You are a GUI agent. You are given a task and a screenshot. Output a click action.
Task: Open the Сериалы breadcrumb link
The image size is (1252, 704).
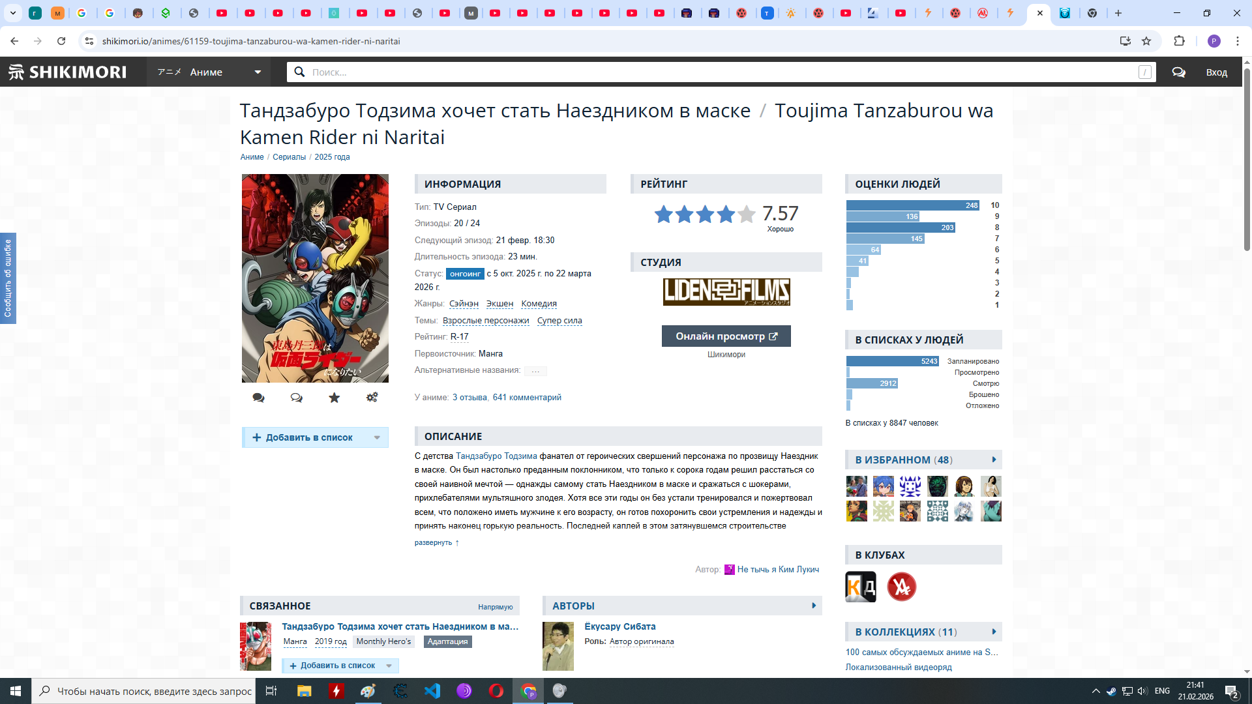[289, 157]
